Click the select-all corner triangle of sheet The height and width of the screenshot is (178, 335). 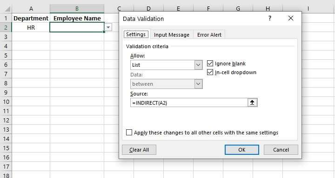coord(7,9)
